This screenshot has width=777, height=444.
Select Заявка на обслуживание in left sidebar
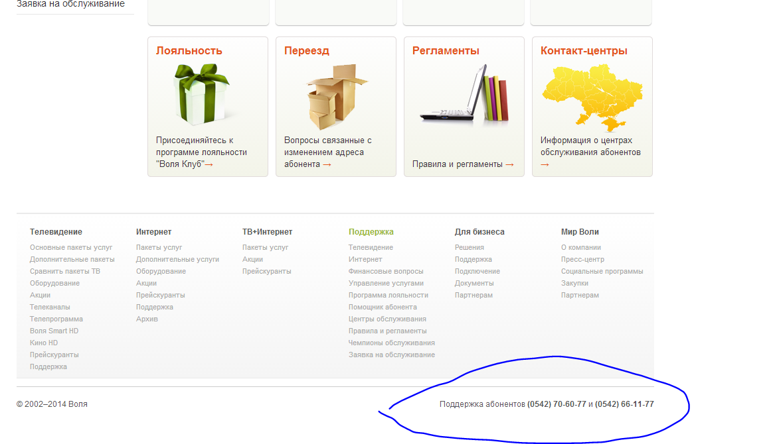click(x=70, y=4)
